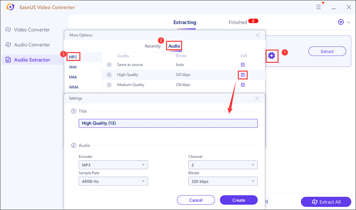
Task: Switch to the Finished tab
Action: coord(238,22)
